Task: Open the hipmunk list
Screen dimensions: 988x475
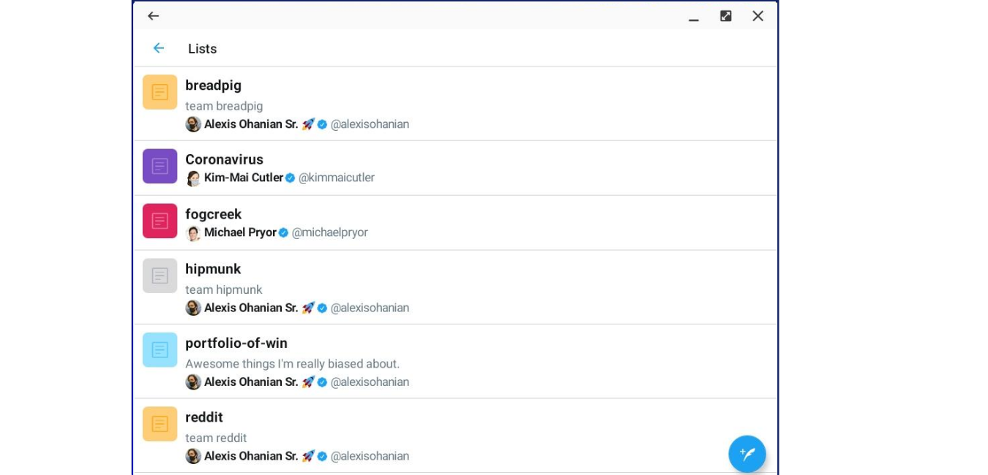Action: [212, 269]
